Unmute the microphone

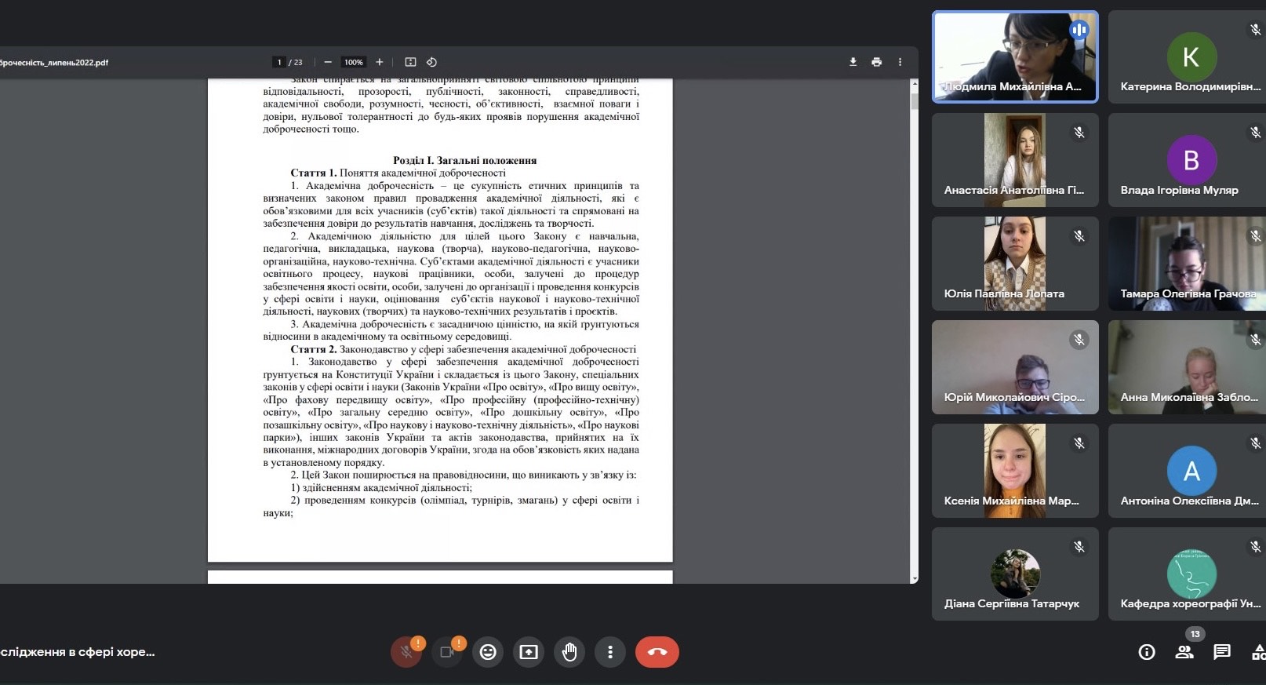tap(406, 652)
